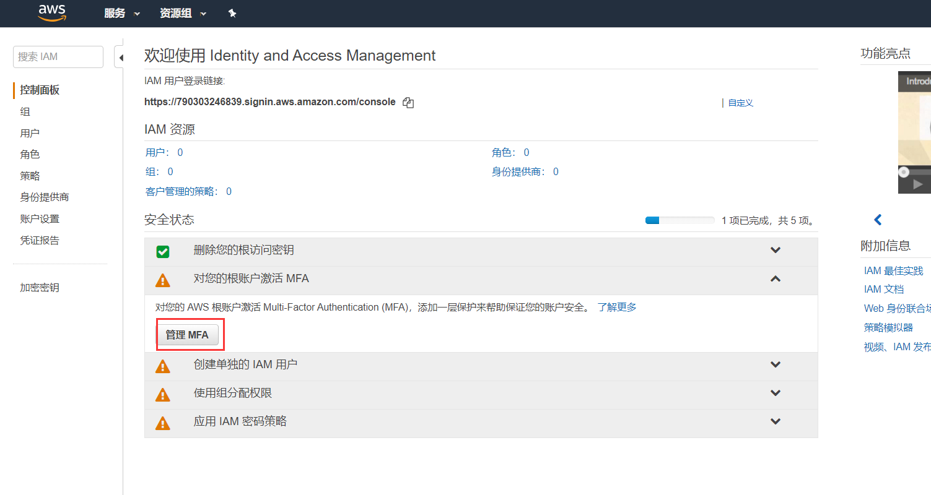Open 账户设置 in the sidebar
This screenshot has height=495, width=931.
point(40,219)
